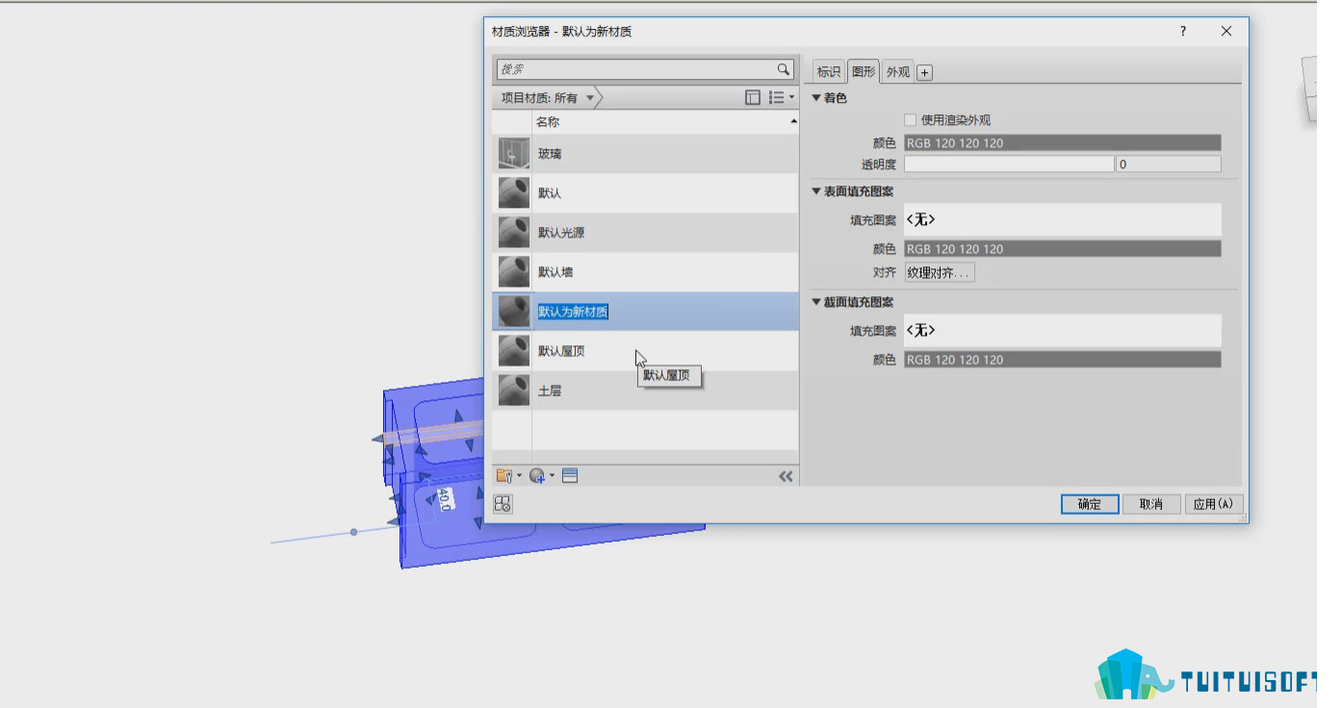Click the purge unused materials icon

[503, 504]
